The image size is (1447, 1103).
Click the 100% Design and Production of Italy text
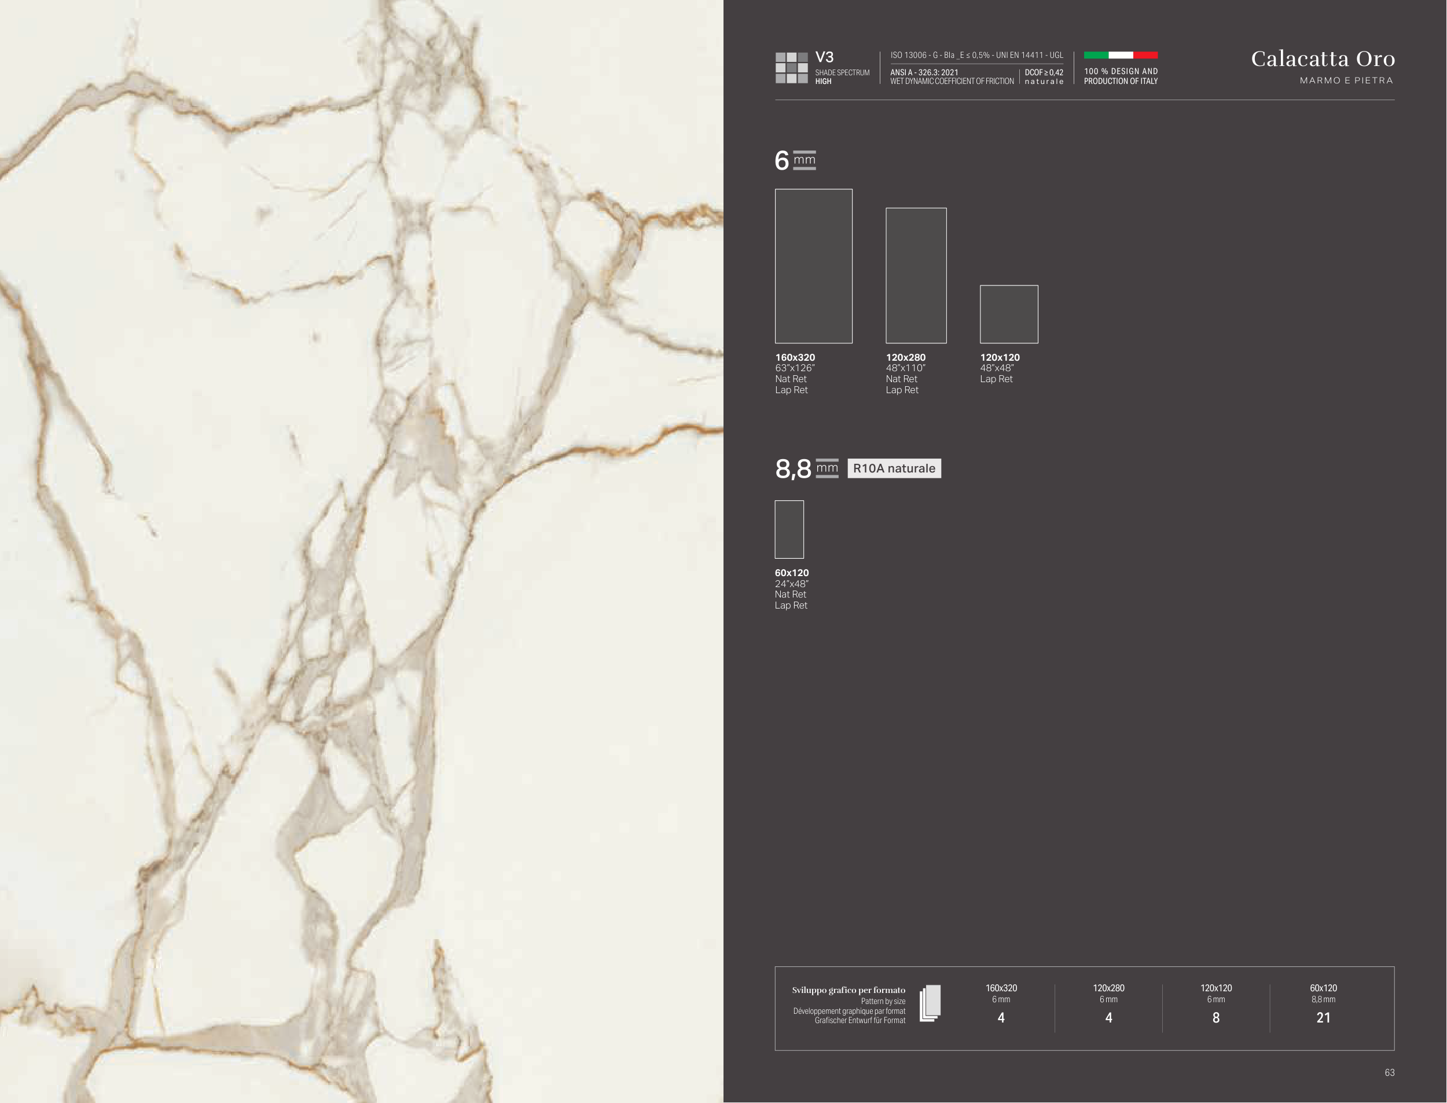1120,76
